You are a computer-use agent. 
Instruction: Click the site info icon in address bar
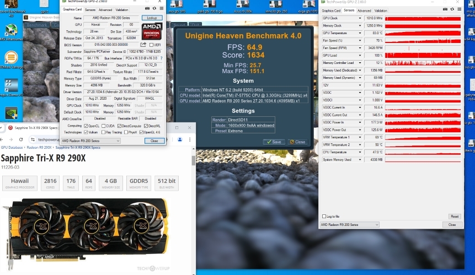click(x=33, y=139)
